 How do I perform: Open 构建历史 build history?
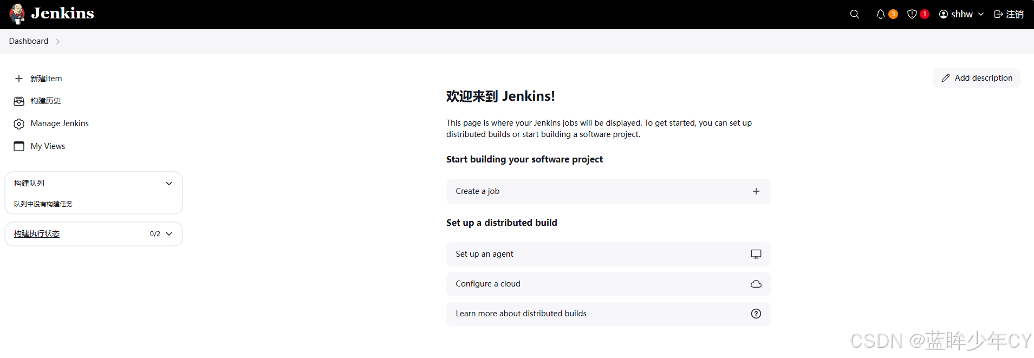coord(45,101)
